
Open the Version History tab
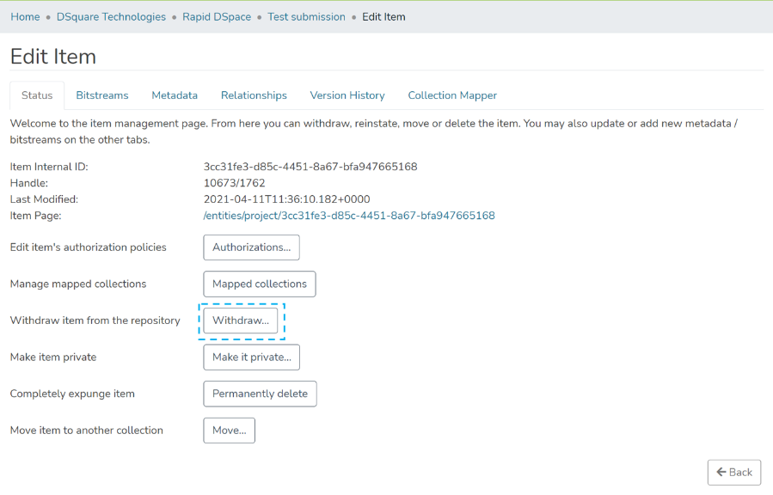coord(347,95)
